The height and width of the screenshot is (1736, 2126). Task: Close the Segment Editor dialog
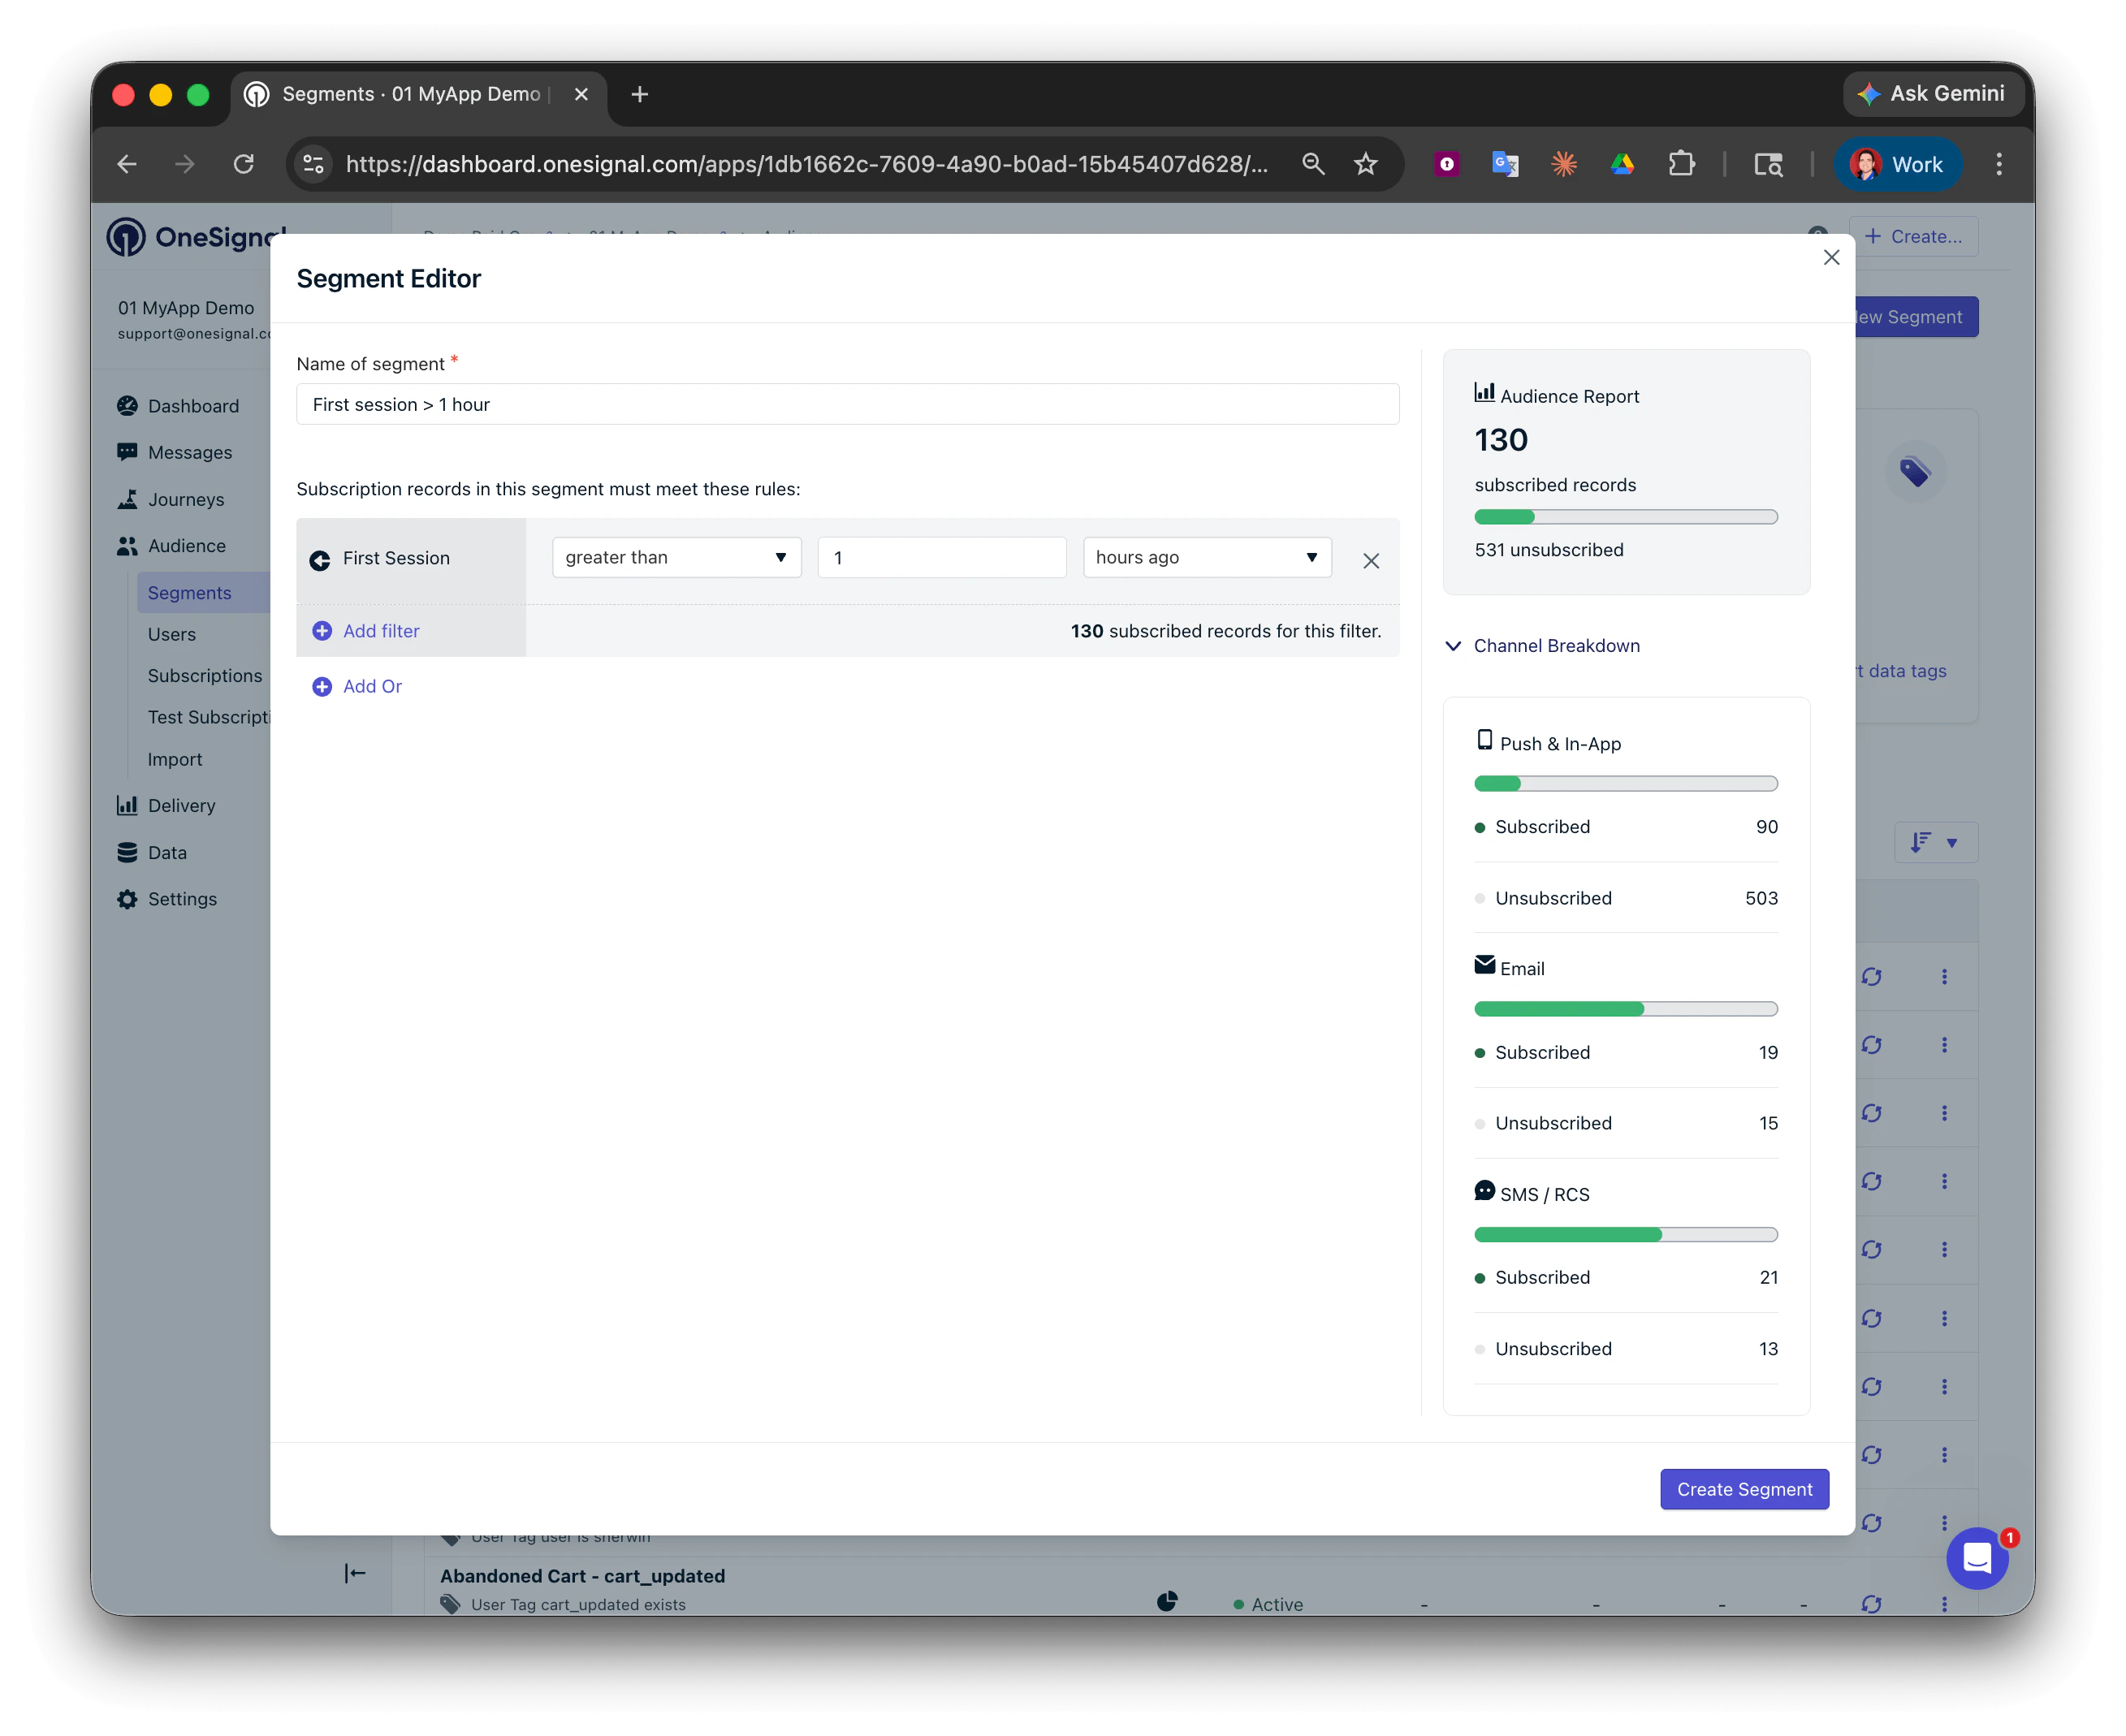[x=1831, y=257]
